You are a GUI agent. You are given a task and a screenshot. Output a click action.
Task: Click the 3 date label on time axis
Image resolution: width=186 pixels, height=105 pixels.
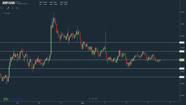[126, 103]
